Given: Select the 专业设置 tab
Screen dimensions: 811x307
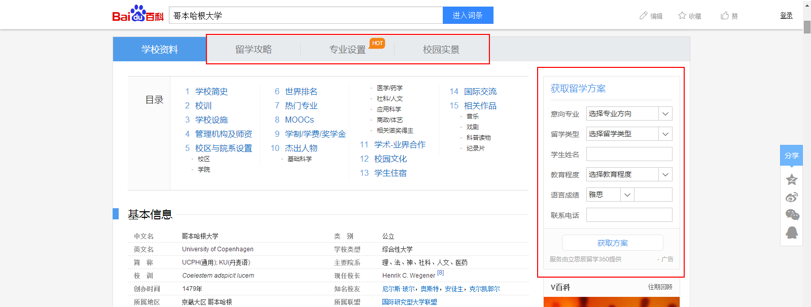Looking at the screenshot, I should tap(347, 49).
